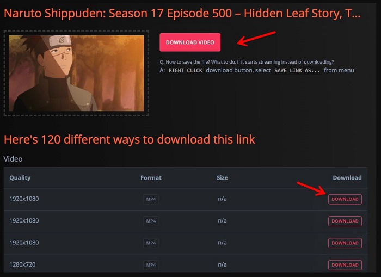
Task: Download the third 1920x1080 MP4 row
Action: [x=345, y=243]
